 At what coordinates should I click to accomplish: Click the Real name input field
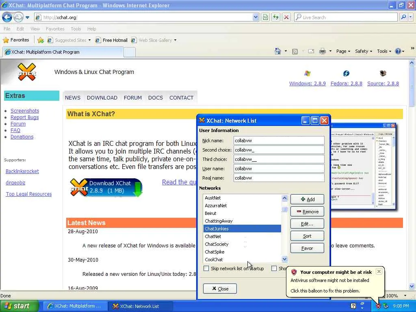(279, 178)
